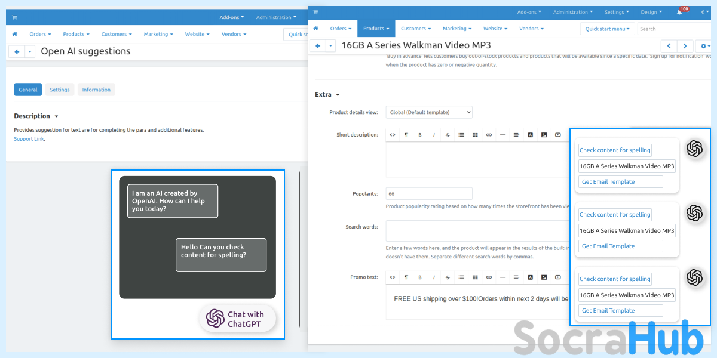Screen dimensions: 717x358
Task: Toggle HTML source icon in Promo text toolbar
Action: click(393, 277)
